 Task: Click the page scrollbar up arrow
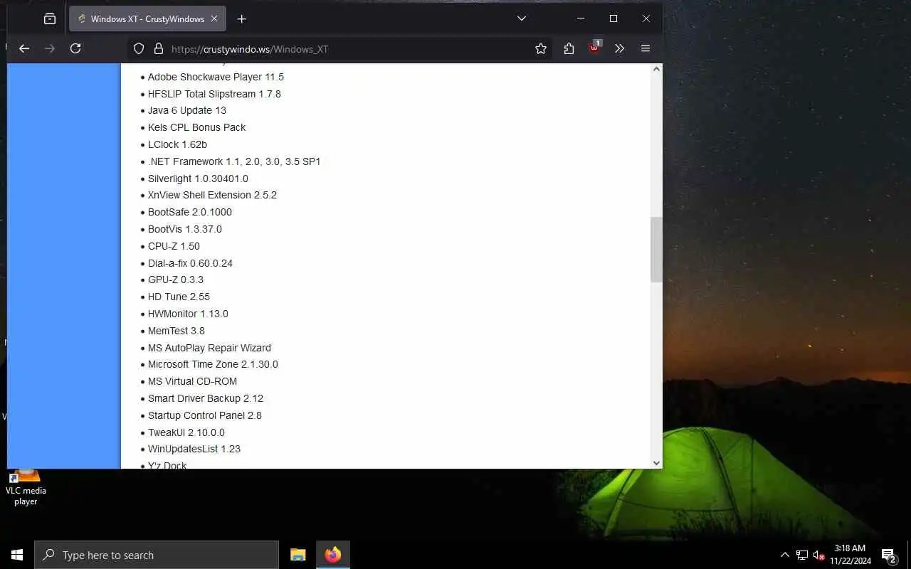pyautogui.click(x=656, y=69)
